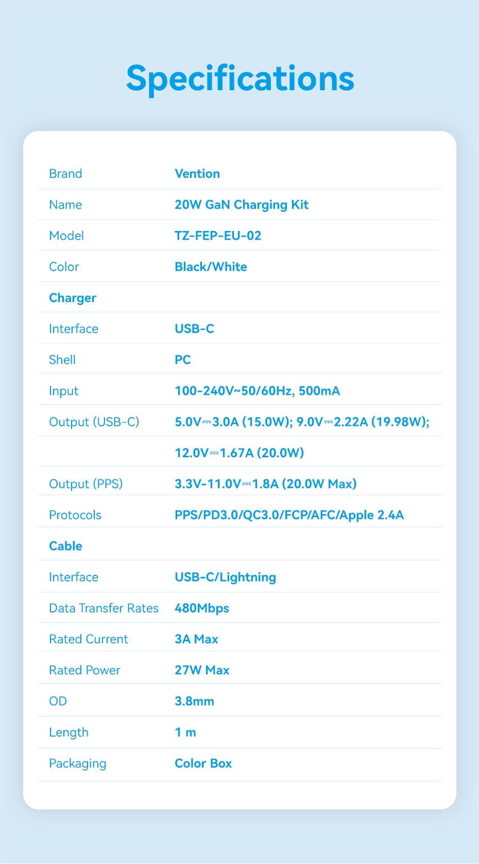Click the 'USB-C' charger interface value
Screen dimensions: 479x864
click(x=194, y=329)
